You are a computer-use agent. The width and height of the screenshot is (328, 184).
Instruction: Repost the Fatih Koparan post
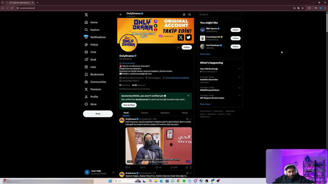pyautogui.click(x=143, y=167)
